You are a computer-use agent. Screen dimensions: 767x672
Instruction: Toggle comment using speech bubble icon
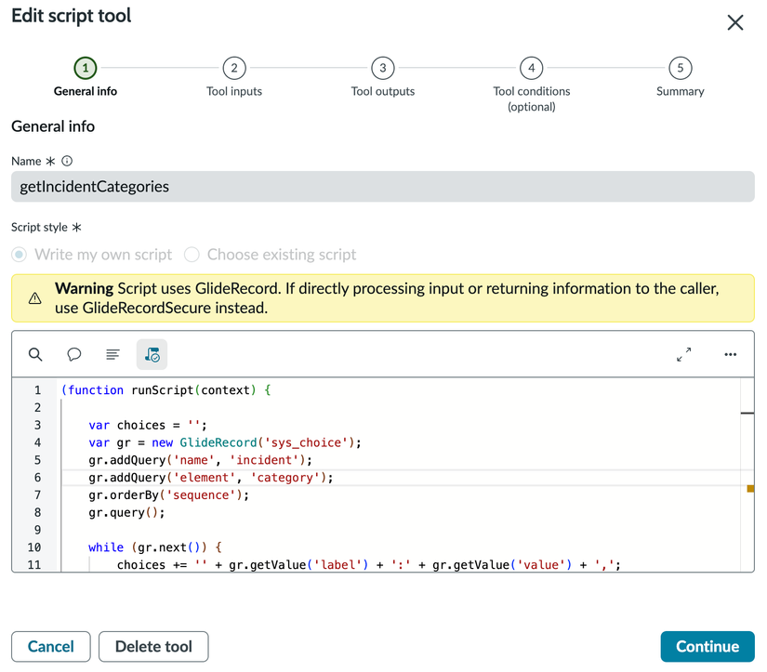click(74, 354)
